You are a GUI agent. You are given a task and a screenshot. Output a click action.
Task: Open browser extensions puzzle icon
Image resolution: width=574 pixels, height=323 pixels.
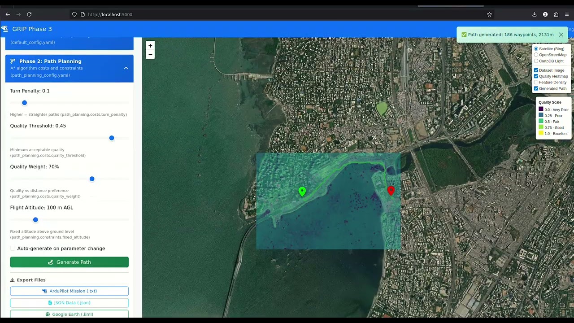[556, 14]
